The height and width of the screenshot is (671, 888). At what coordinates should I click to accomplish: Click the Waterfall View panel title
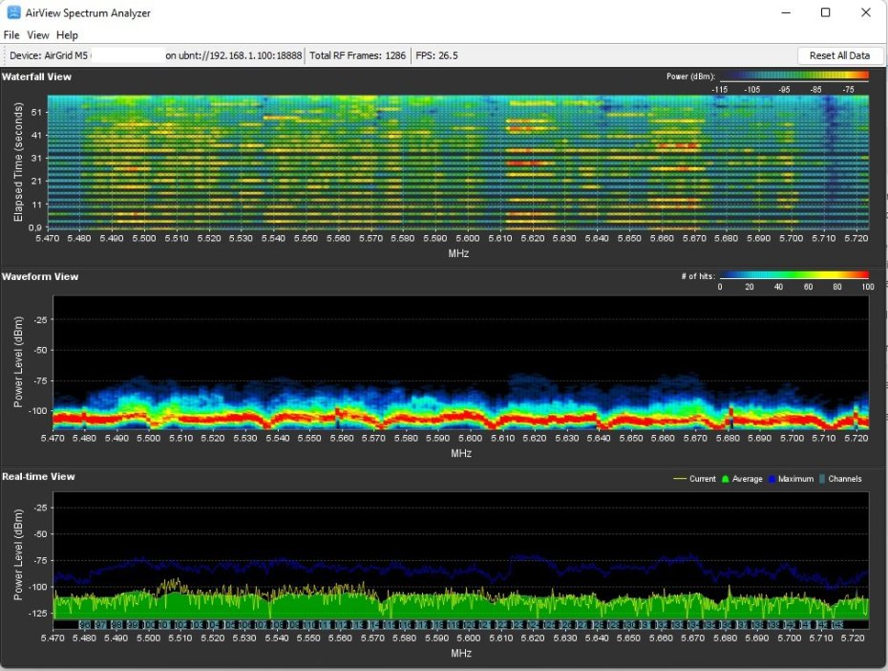[36, 76]
